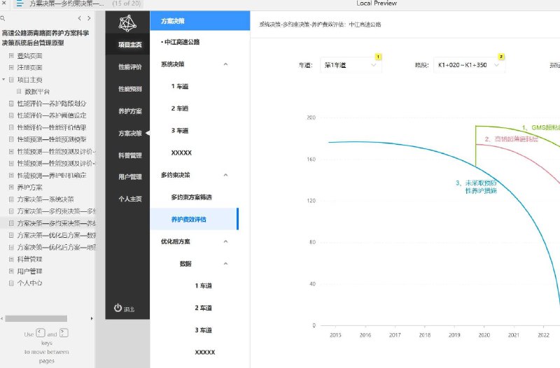Click right arrow of sitemap horizontal scrollbar

[92, 318]
